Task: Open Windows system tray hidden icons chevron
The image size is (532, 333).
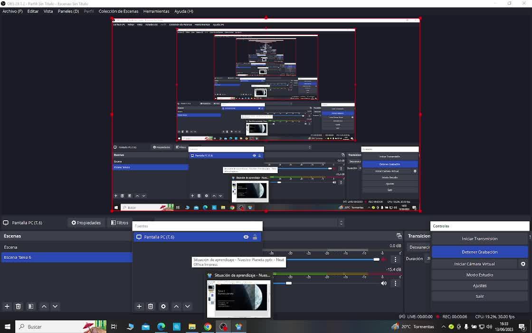Action: [444, 327]
